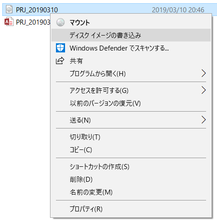Select ディスク イメージの書き込み
Screen dimensions: 217x221
point(131,35)
